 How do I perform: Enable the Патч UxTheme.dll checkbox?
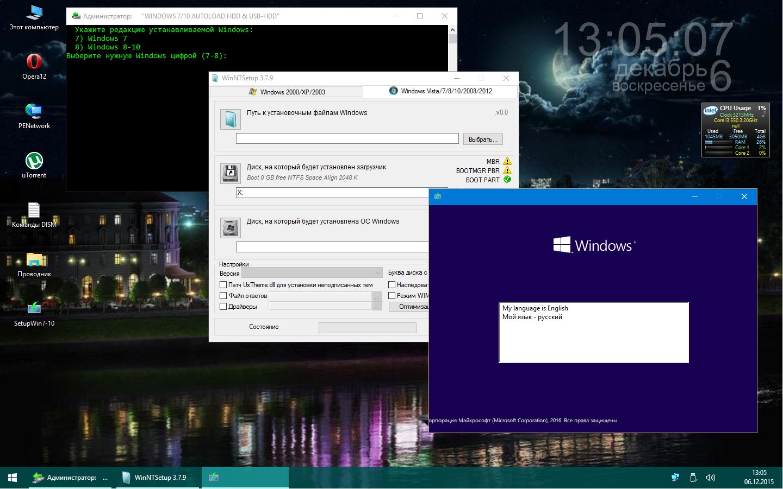[x=223, y=285]
